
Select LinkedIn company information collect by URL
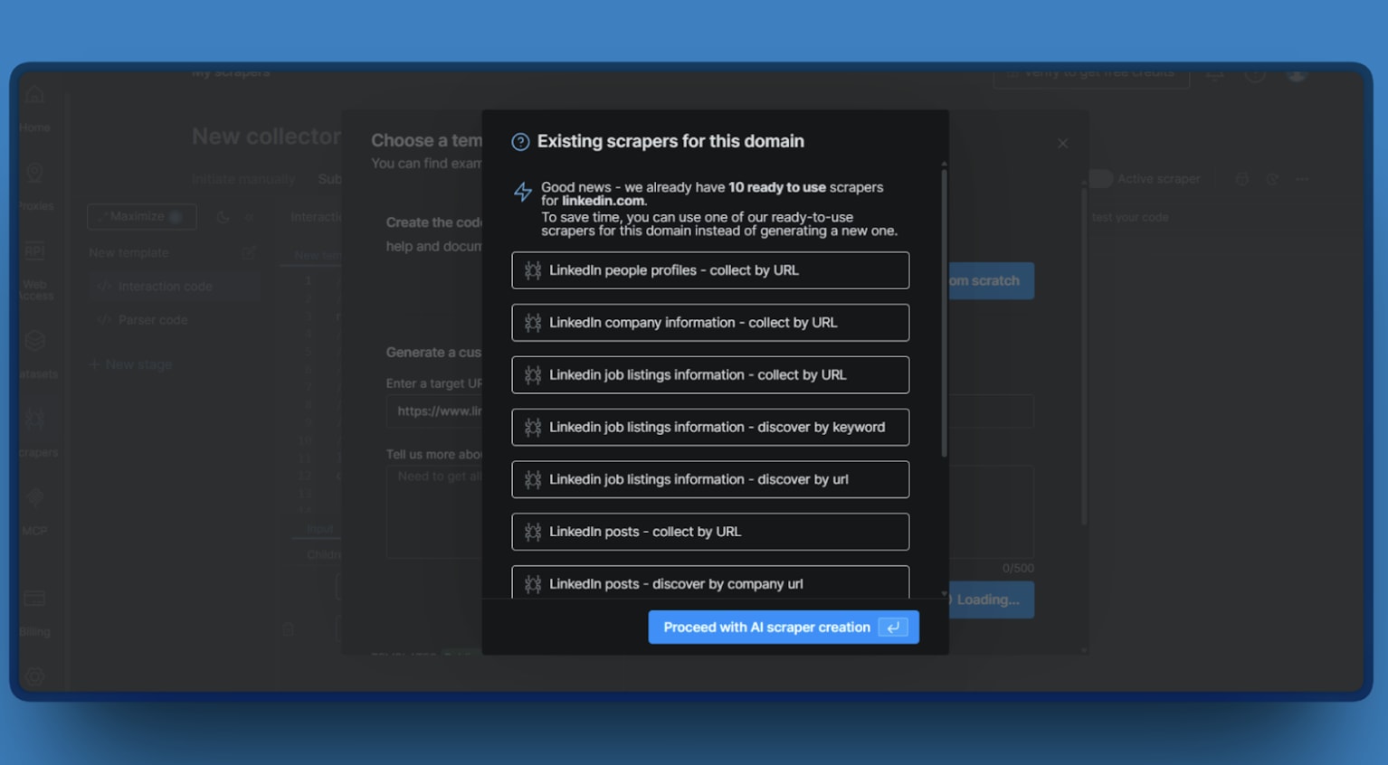click(x=710, y=323)
